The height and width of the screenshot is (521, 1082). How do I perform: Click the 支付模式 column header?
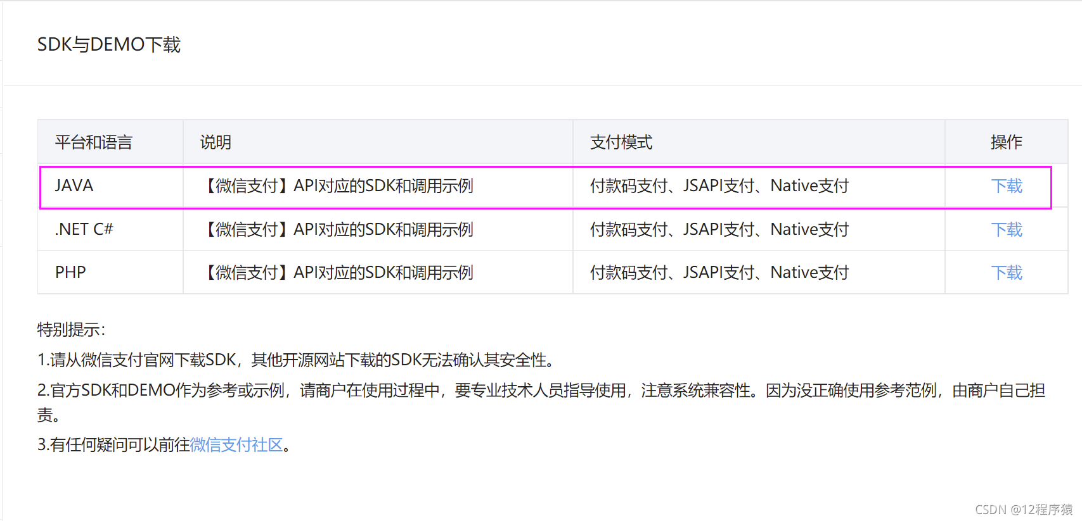click(x=759, y=142)
